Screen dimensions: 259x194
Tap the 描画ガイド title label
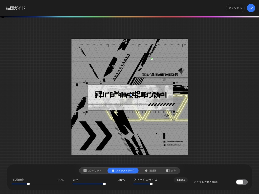[x=15, y=8]
